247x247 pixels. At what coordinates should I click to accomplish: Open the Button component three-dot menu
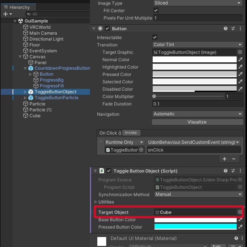click(240, 28)
